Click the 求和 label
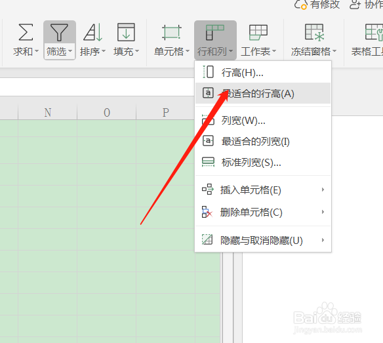This screenshot has height=343, width=383. [23, 52]
